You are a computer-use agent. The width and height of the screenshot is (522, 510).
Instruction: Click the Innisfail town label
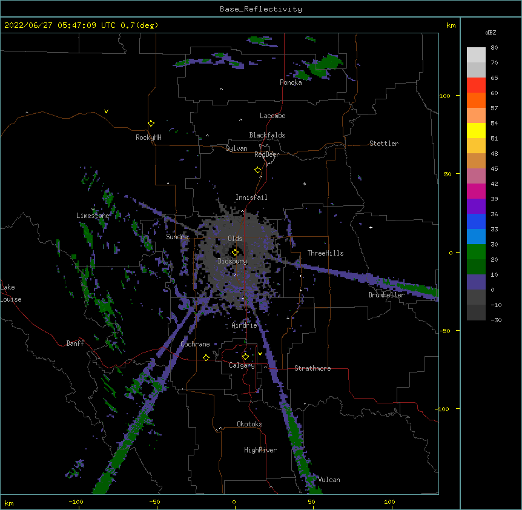(251, 197)
